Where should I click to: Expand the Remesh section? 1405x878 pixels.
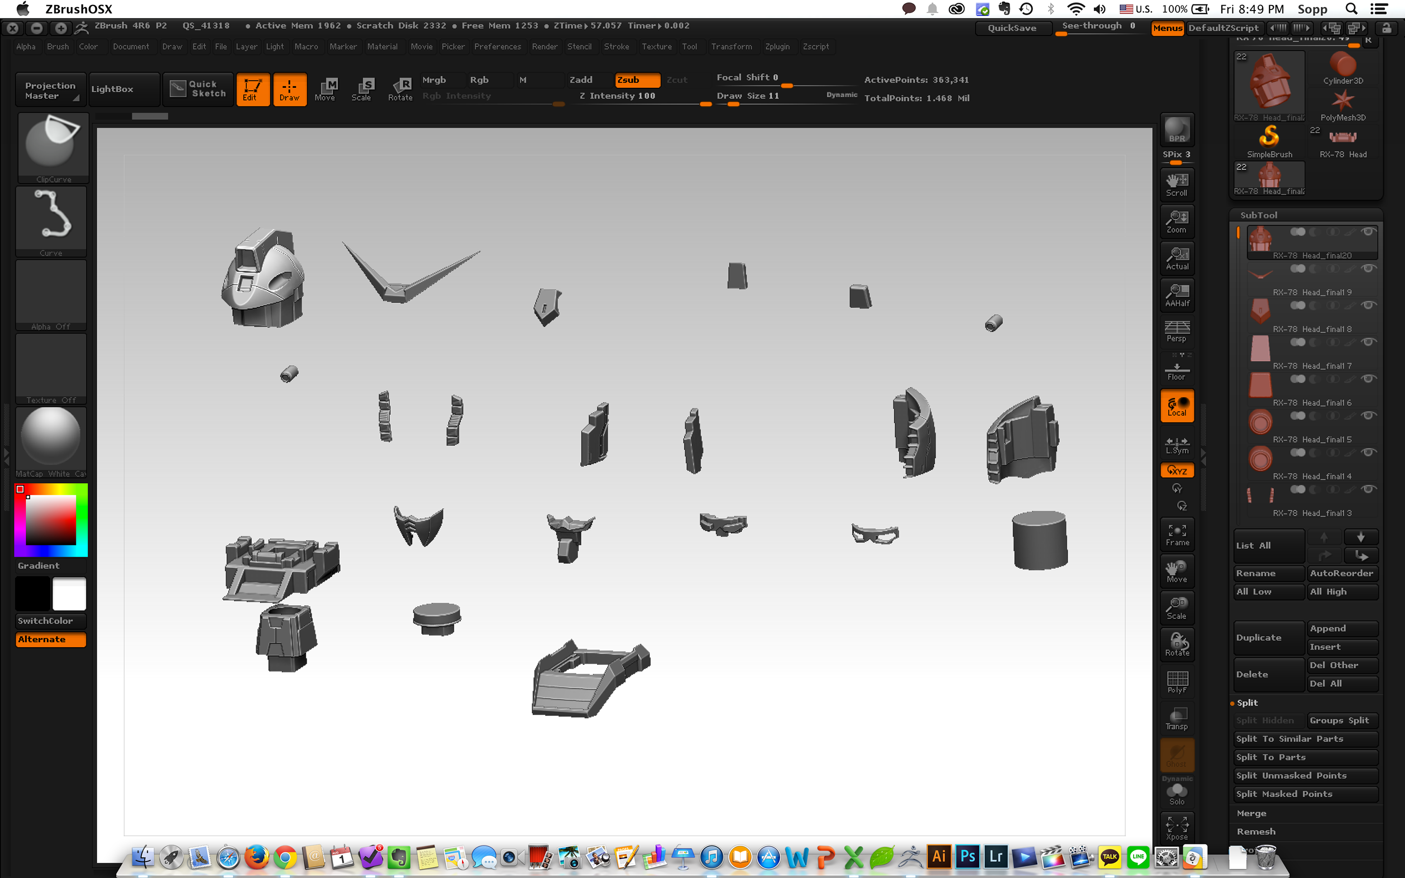tap(1256, 831)
